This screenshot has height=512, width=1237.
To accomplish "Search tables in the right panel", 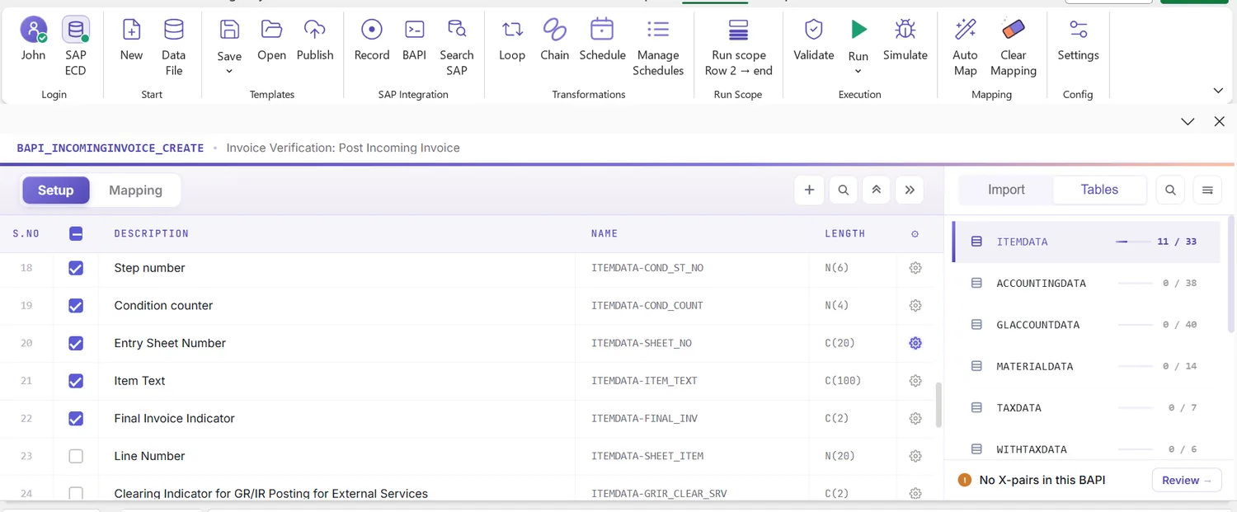I will point(1170,190).
